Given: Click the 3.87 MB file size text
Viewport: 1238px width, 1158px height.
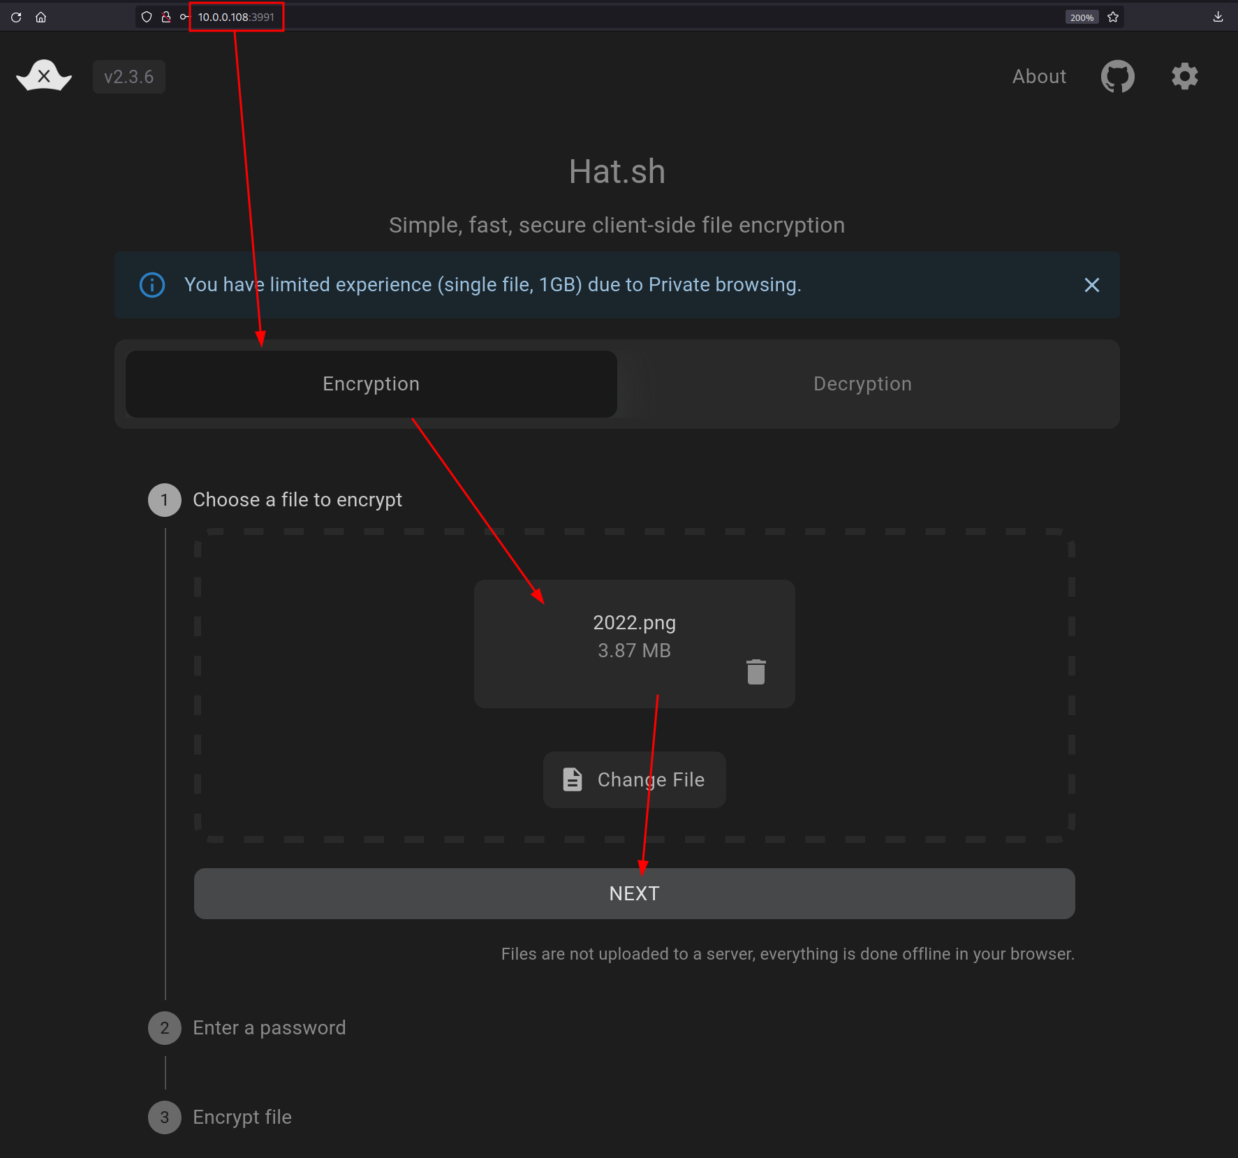Looking at the screenshot, I should point(634,650).
